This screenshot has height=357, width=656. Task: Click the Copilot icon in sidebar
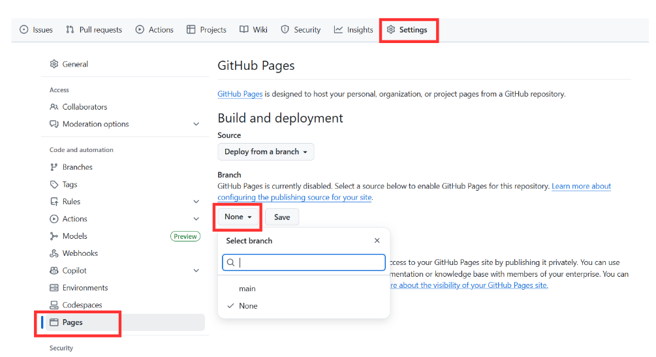coord(54,270)
